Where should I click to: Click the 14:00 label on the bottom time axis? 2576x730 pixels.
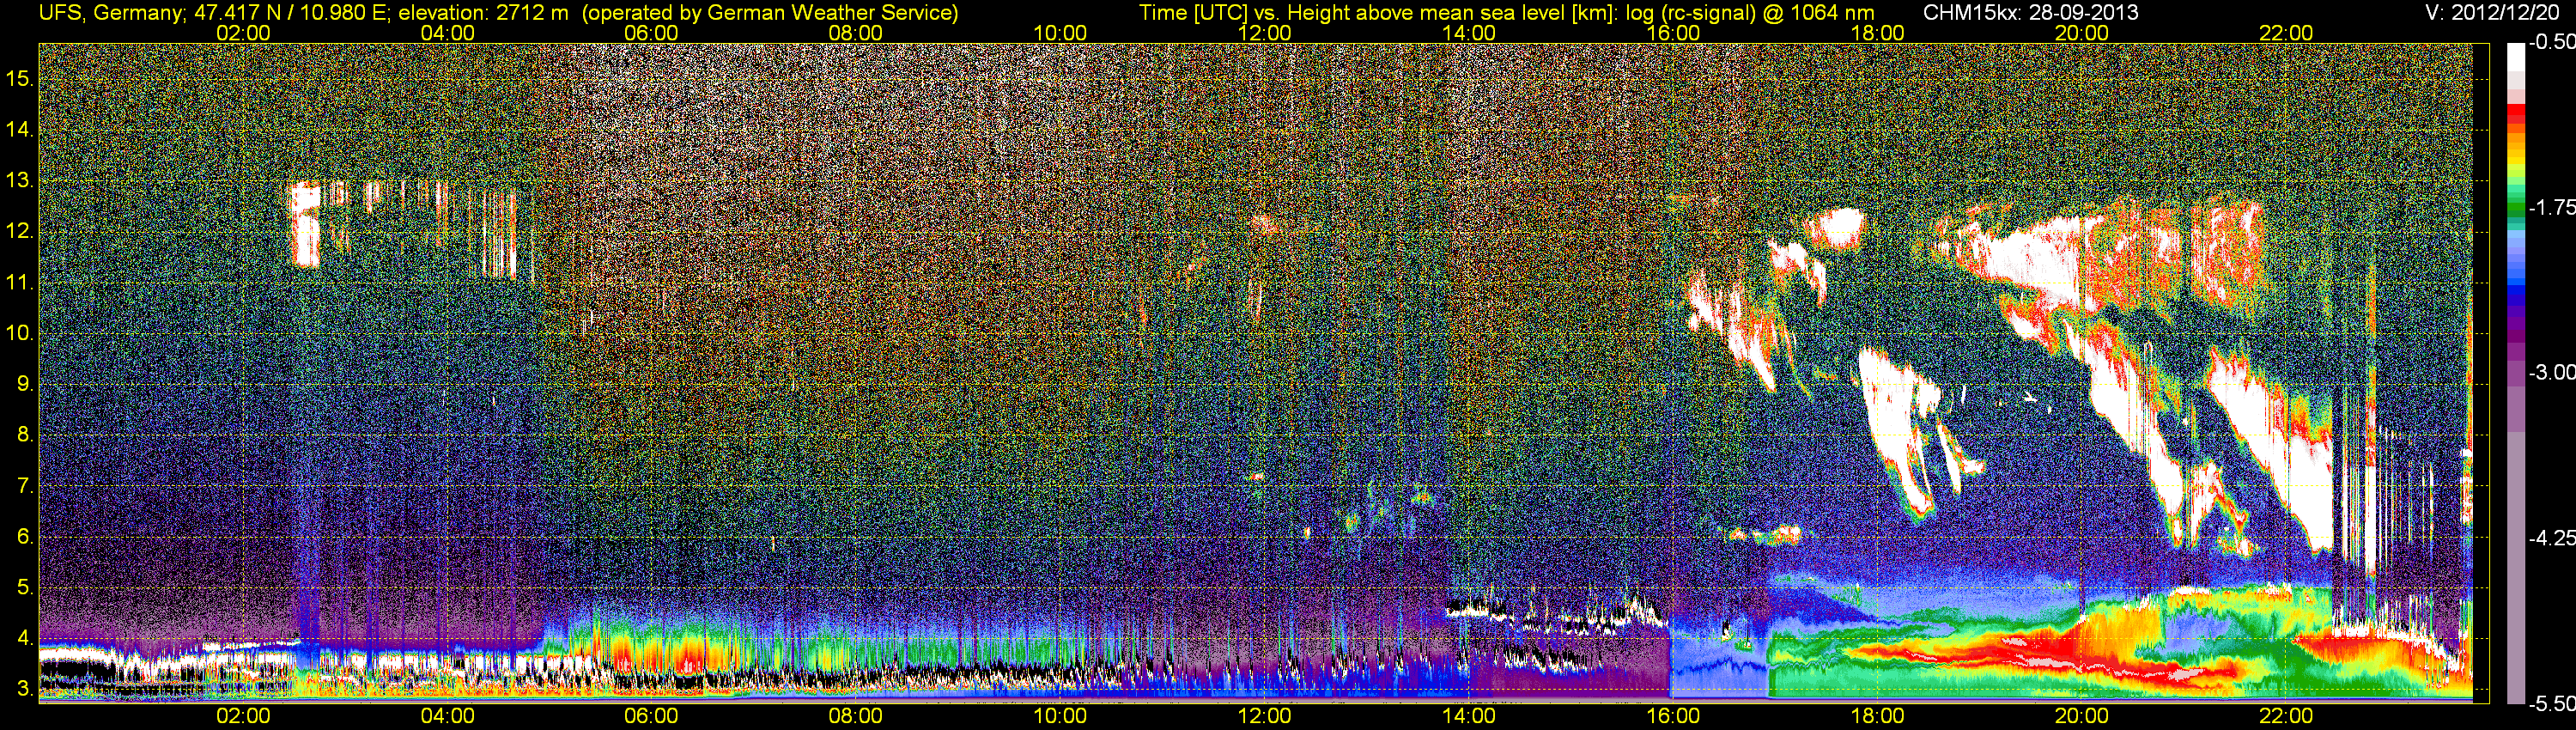click(1469, 716)
